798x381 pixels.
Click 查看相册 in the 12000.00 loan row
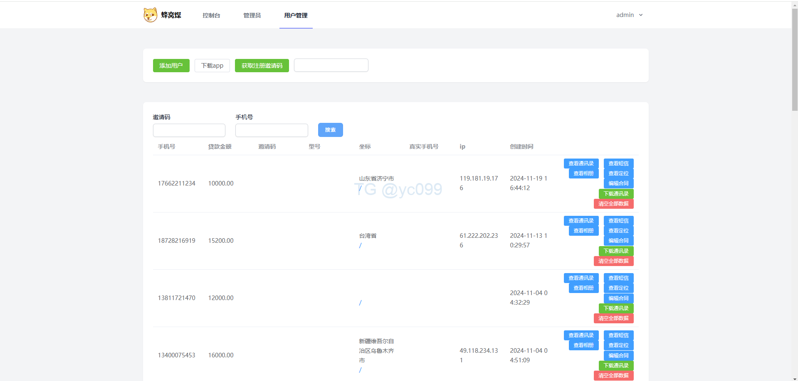pyautogui.click(x=583, y=288)
